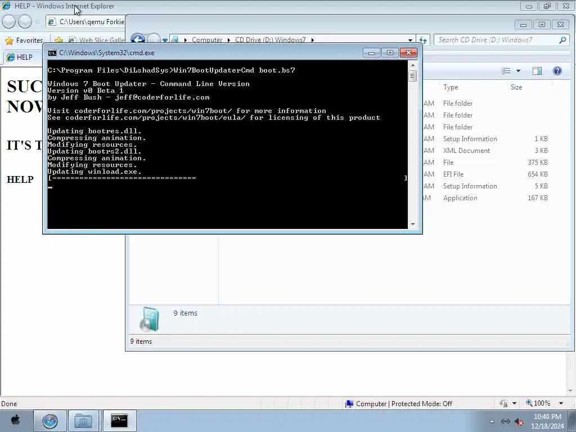Open the security status dropdown arrow in IE
This screenshot has width=576, height=432.
pos(514,403)
